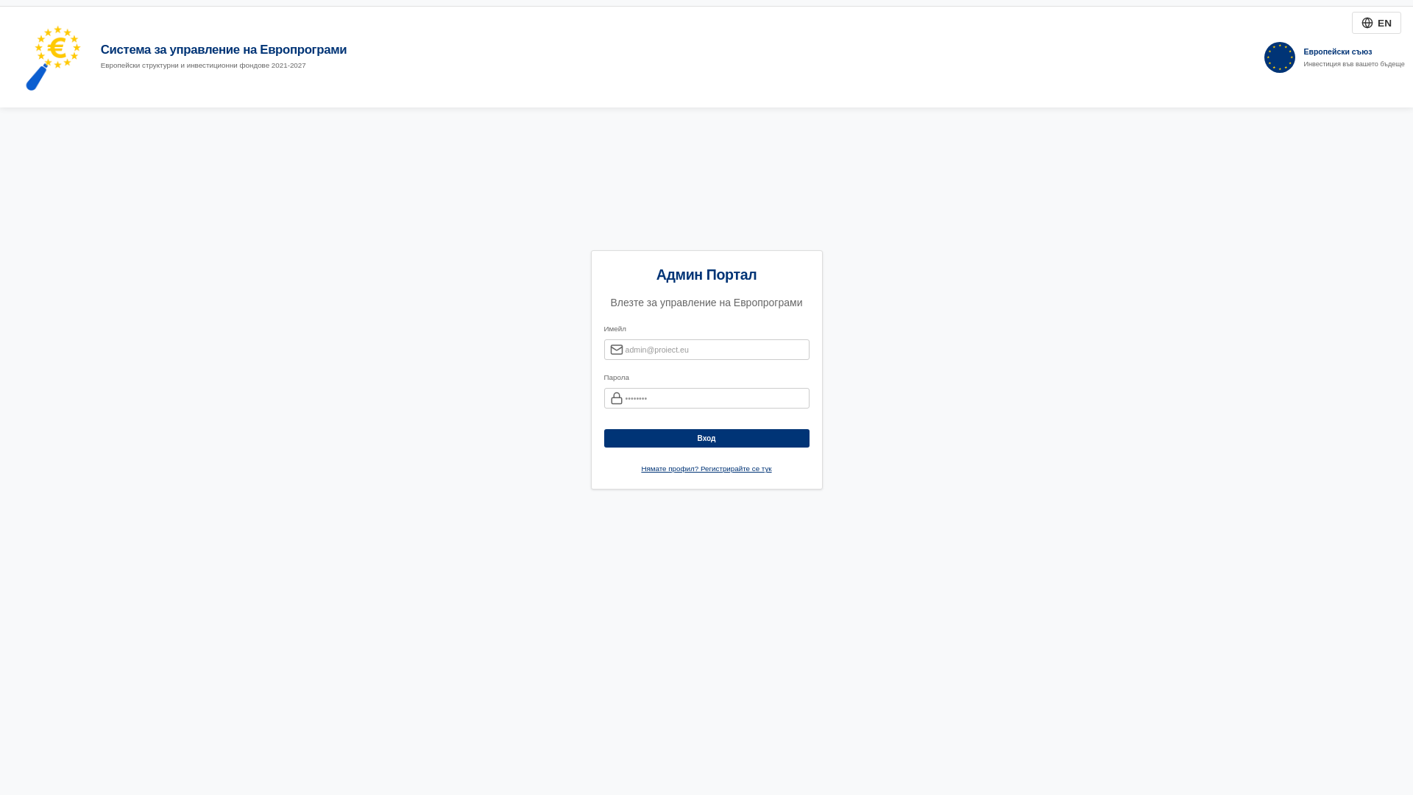Click the euro magnifier logo
This screenshot has height=795, width=1413.
[x=53, y=58]
